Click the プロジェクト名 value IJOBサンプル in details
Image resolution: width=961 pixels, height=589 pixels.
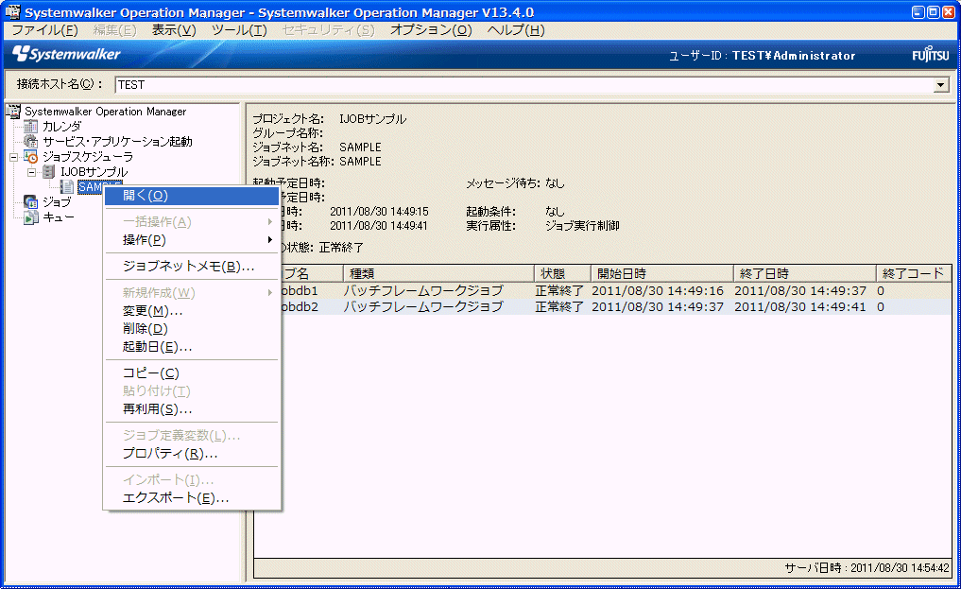click(x=372, y=119)
